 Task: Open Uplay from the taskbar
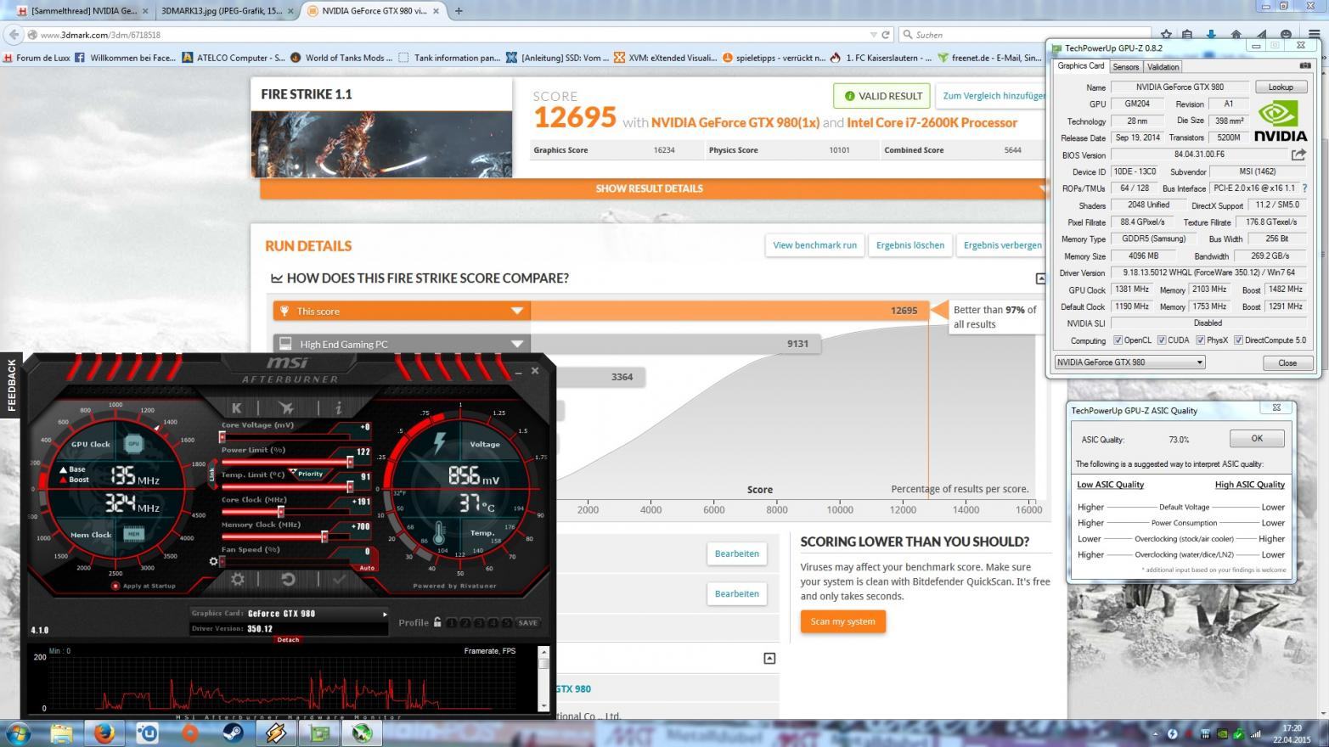(148, 733)
